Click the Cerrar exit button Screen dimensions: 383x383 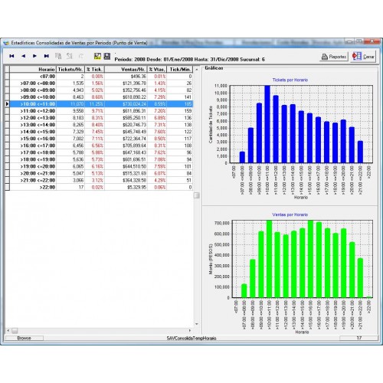pyautogui.click(x=363, y=57)
